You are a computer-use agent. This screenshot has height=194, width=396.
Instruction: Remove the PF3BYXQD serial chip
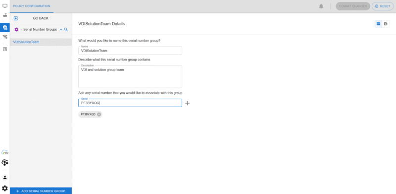pos(99,115)
